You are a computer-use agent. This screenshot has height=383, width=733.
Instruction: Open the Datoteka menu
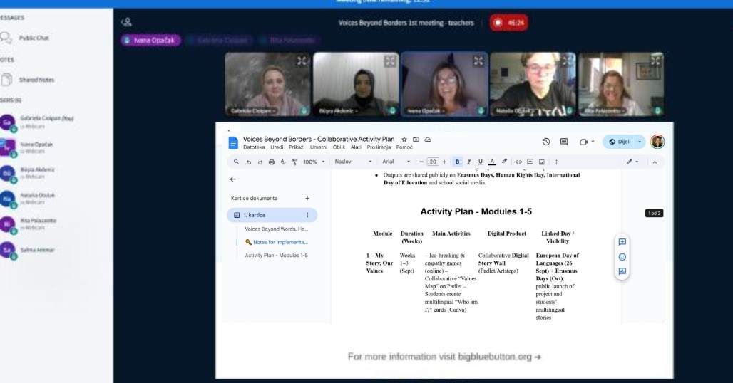coord(254,147)
